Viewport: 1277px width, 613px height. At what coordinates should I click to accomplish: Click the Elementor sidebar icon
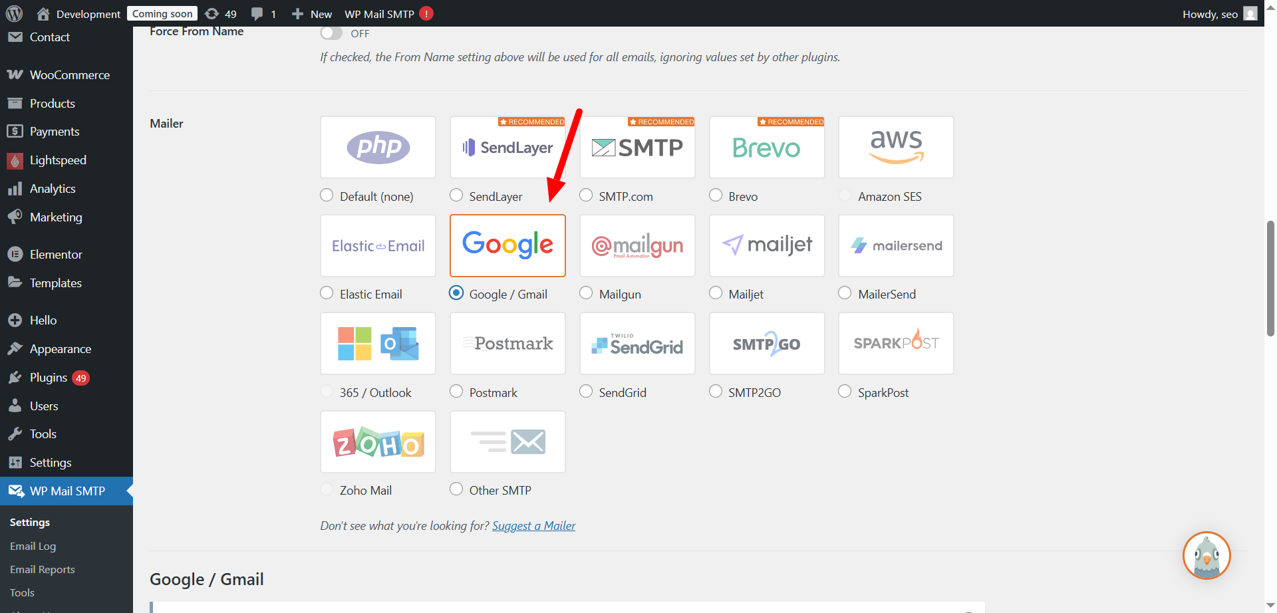(x=15, y=254)
